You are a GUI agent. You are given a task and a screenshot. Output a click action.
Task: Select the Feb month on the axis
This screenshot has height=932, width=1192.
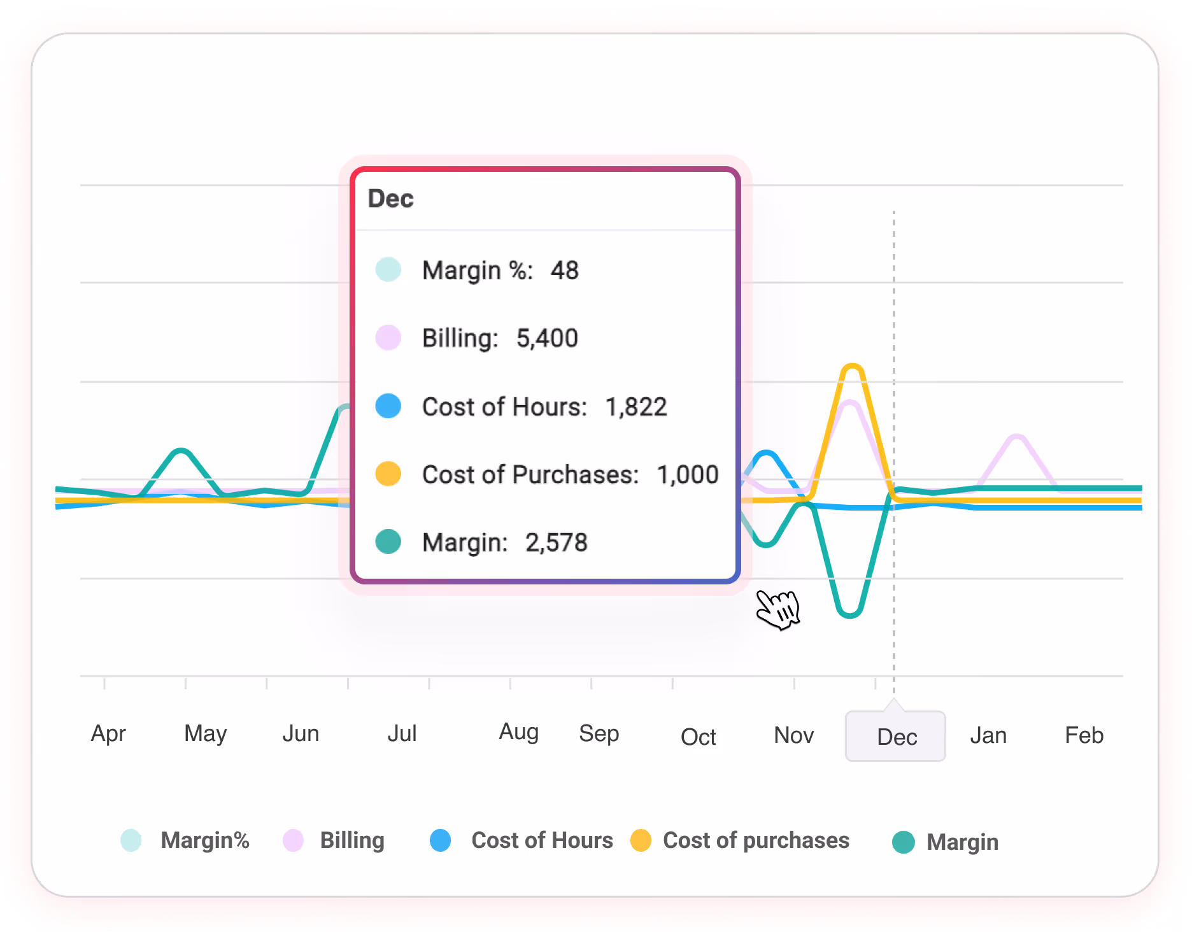[1084, 735]
